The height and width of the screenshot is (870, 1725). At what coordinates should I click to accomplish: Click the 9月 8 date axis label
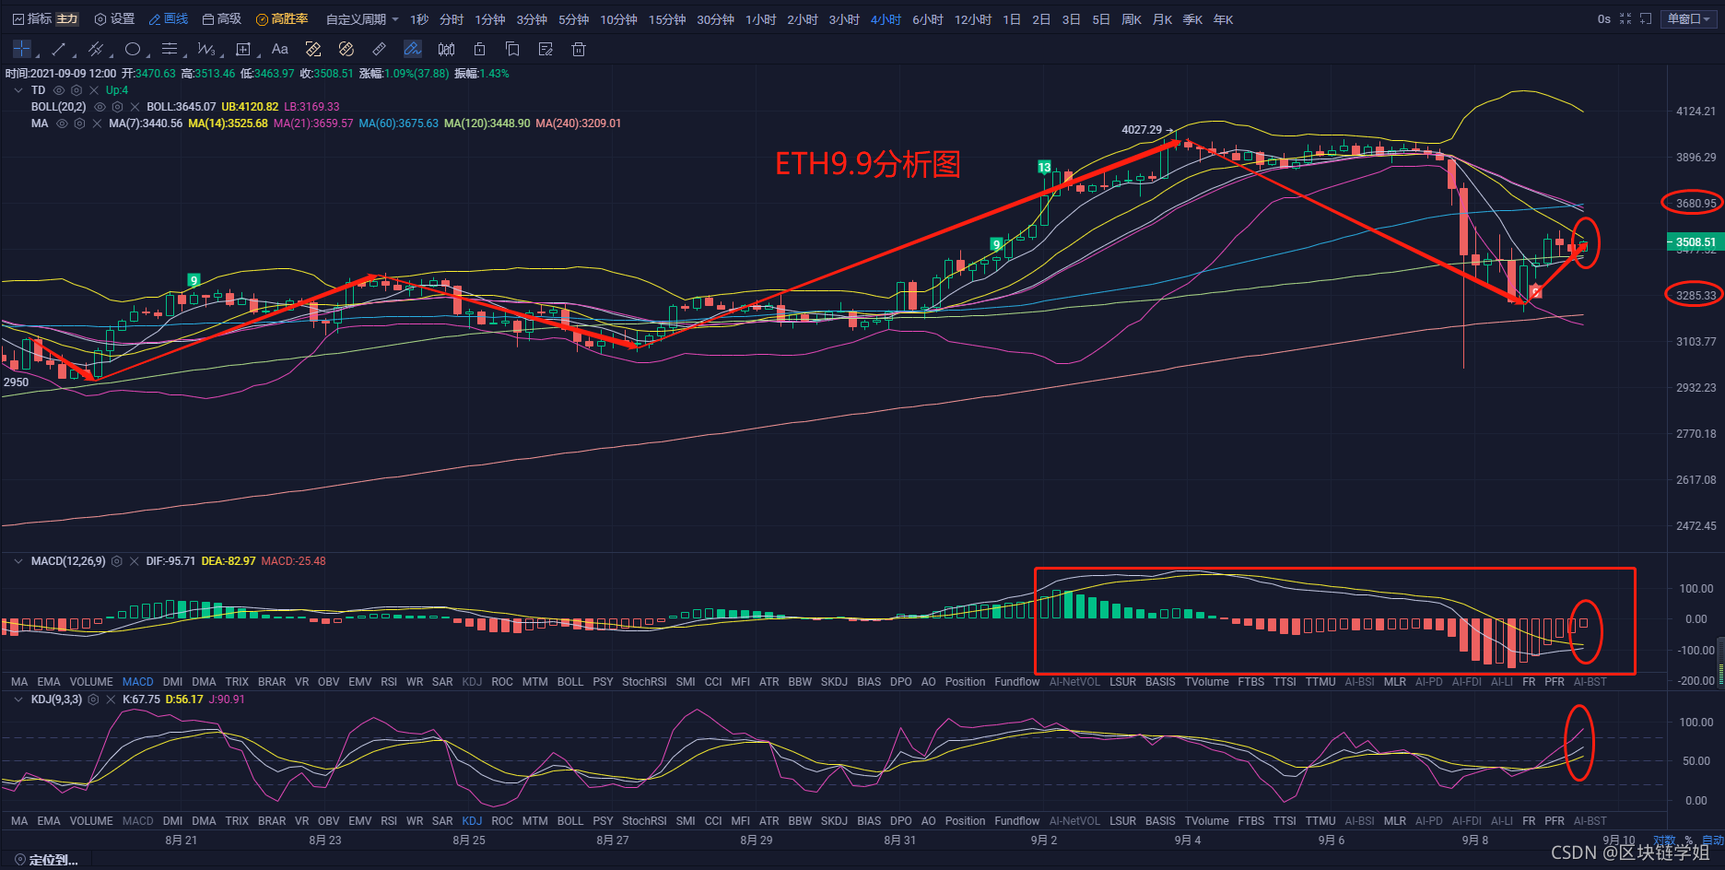pos(1475,841)
